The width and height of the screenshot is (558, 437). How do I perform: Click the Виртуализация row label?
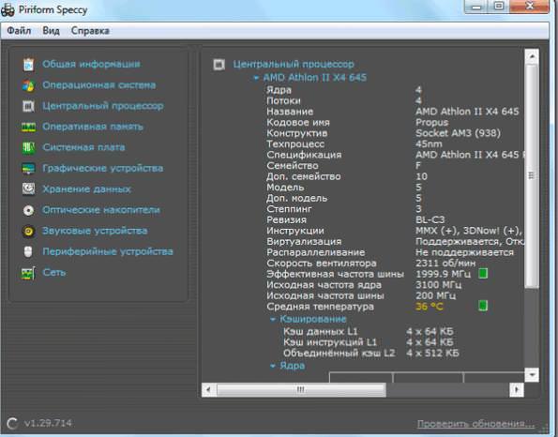coord(304,241)
